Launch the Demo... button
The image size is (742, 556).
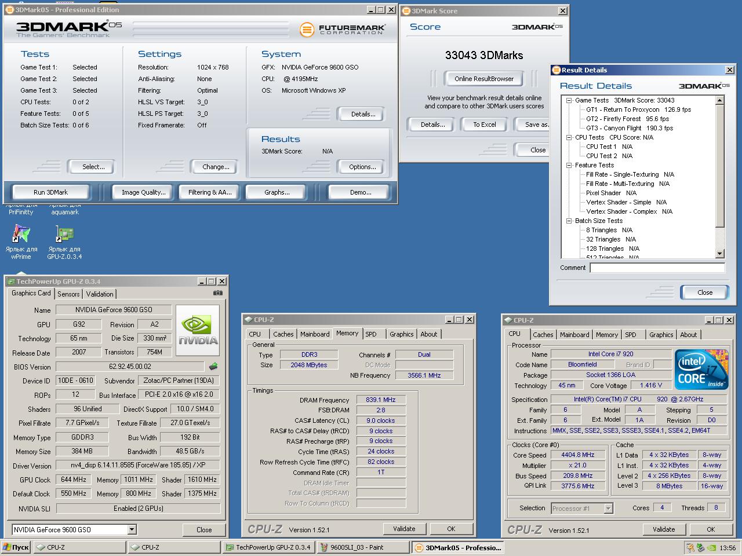(361, 192)
